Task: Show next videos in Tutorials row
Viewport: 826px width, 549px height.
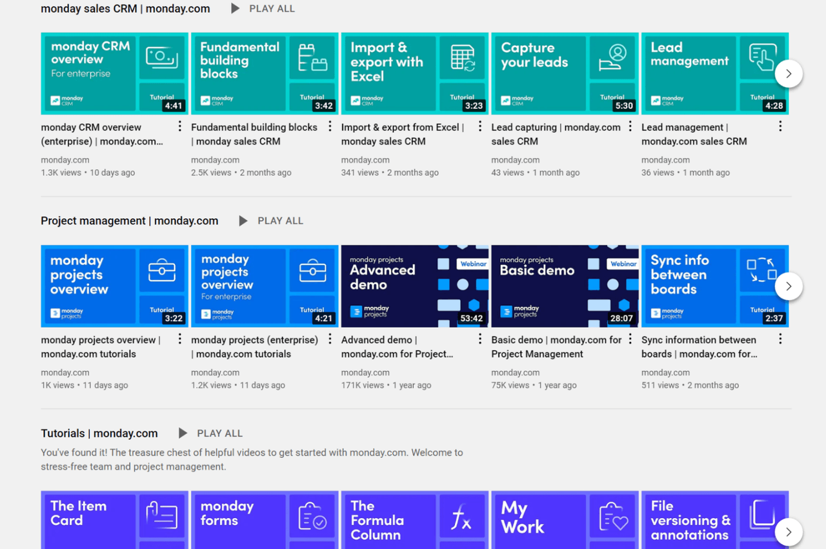Action: [x=789, y=532]
